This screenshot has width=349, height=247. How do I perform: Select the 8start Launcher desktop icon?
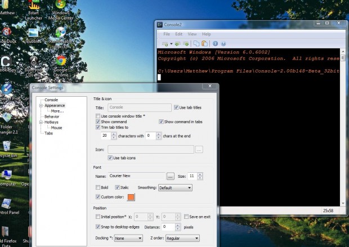[34, 10]
